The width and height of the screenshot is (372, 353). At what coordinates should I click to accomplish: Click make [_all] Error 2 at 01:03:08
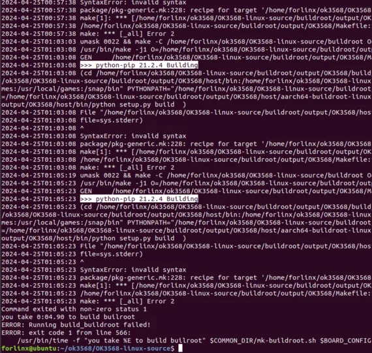(x=127, y=168)
